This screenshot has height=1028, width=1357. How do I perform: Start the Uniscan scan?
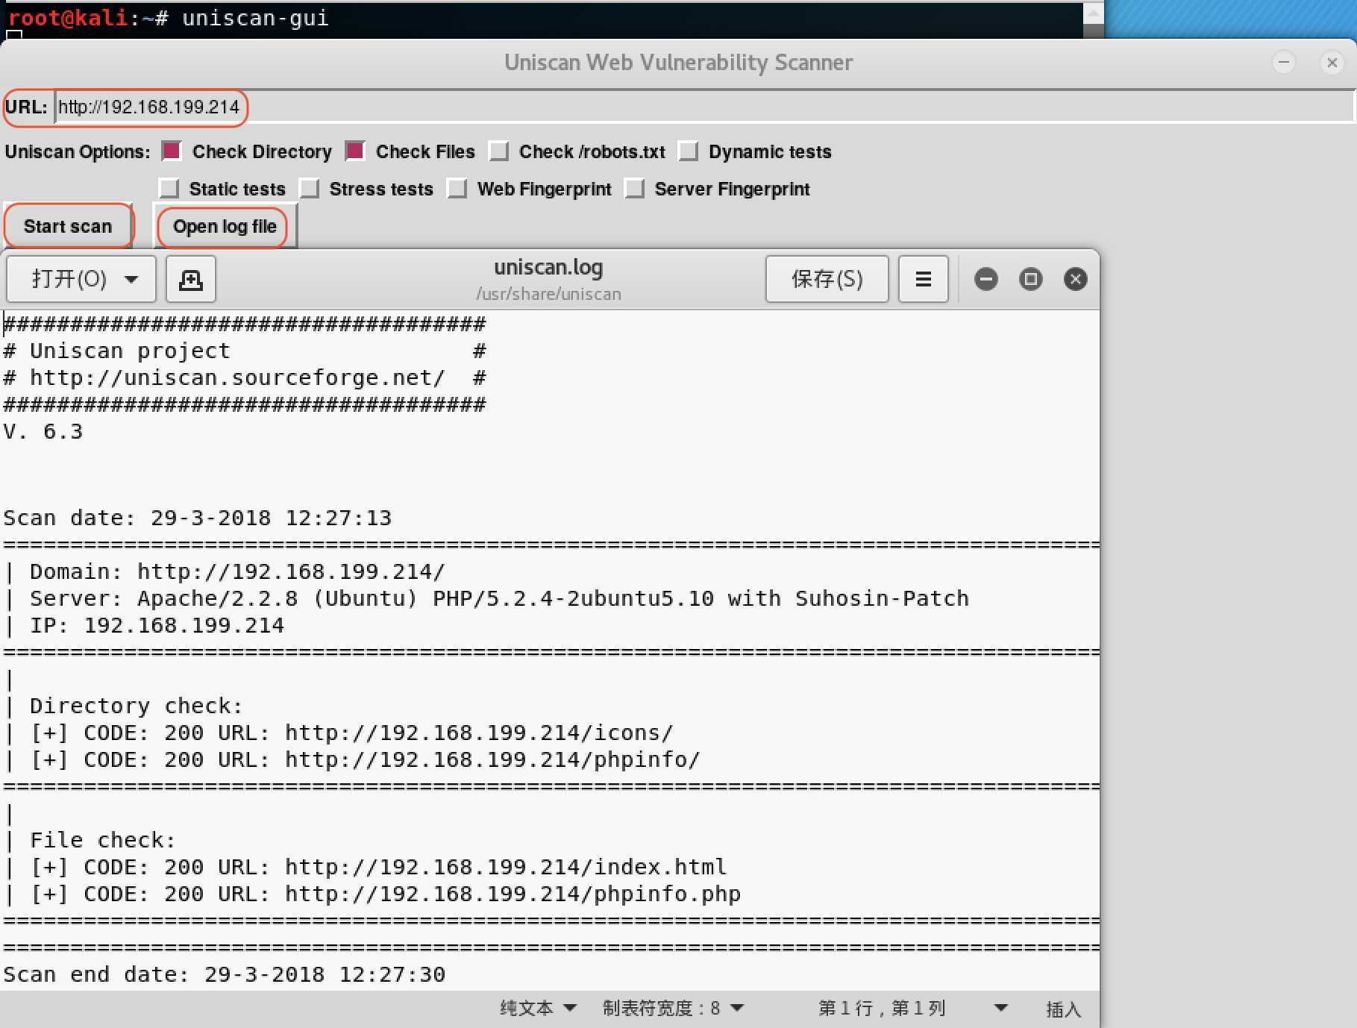tap(68, 226)
